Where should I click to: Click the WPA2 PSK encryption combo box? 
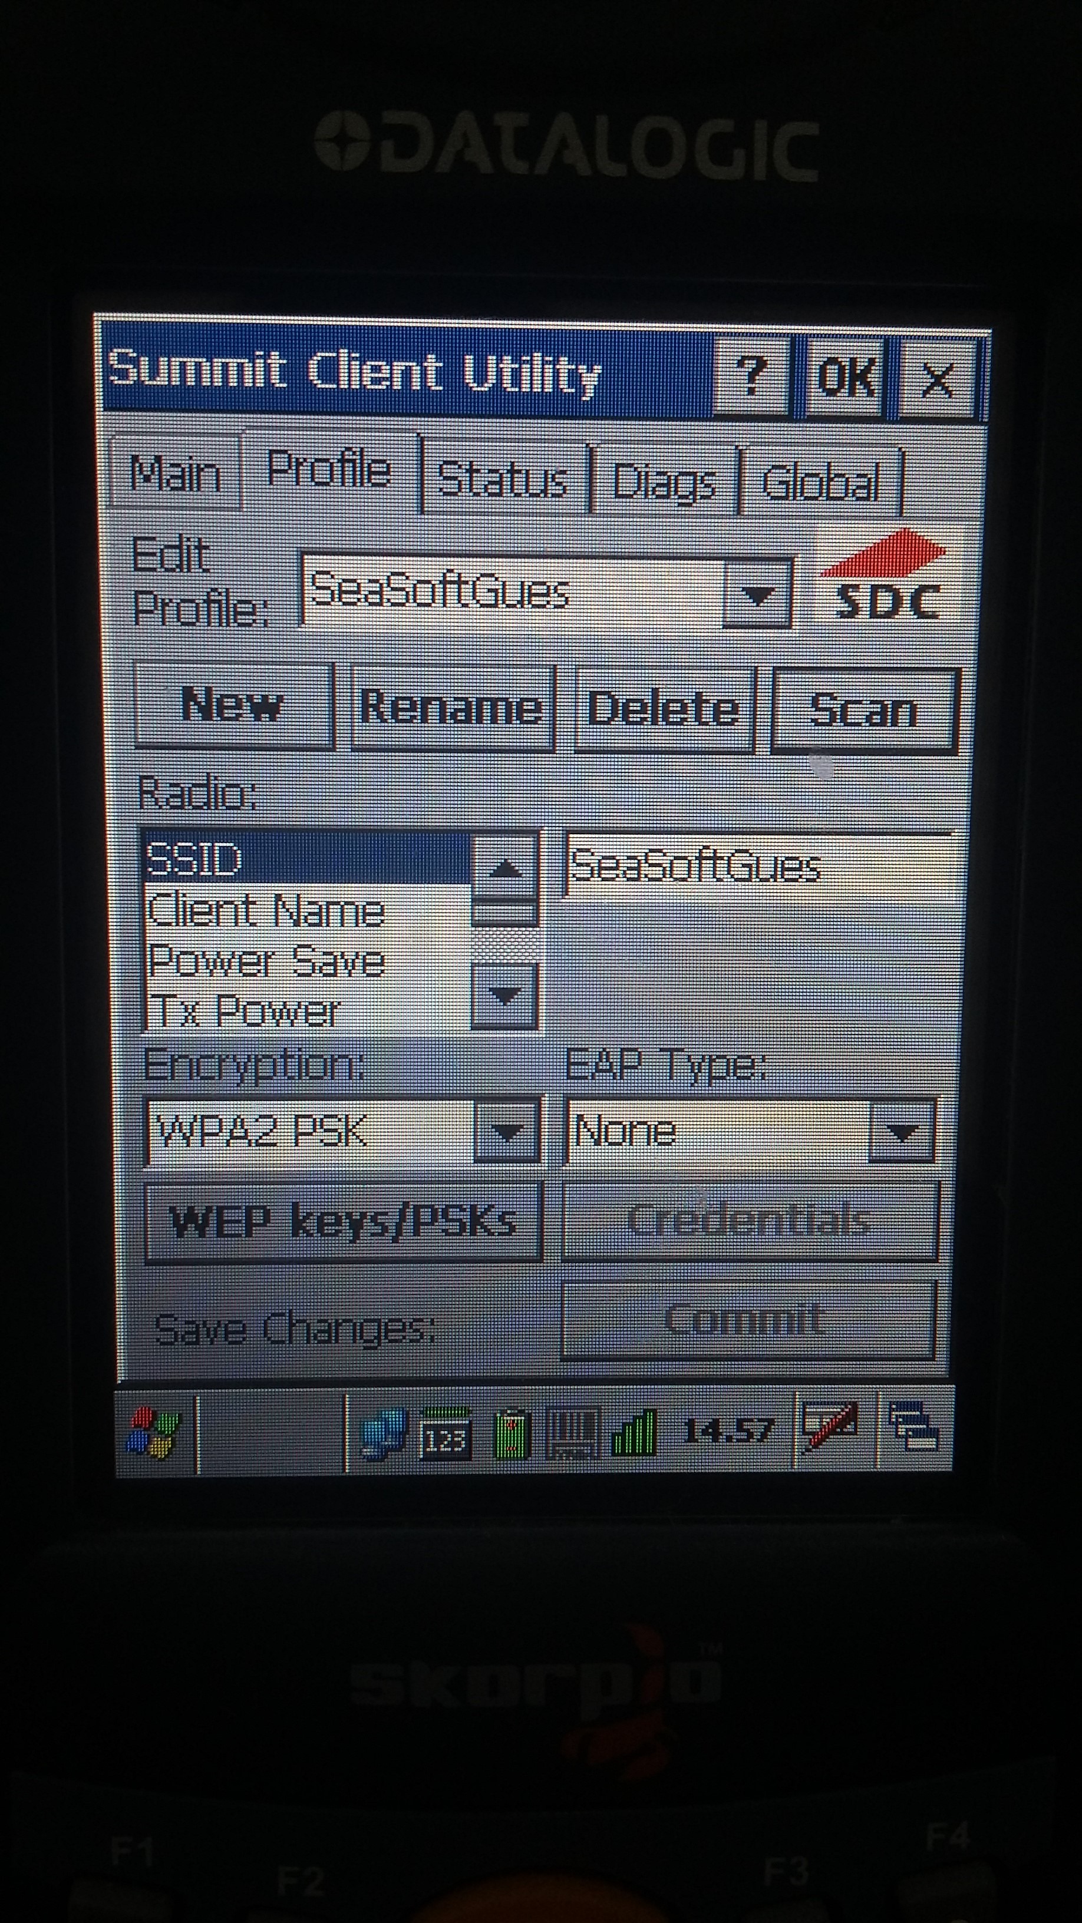(343, 1132)
